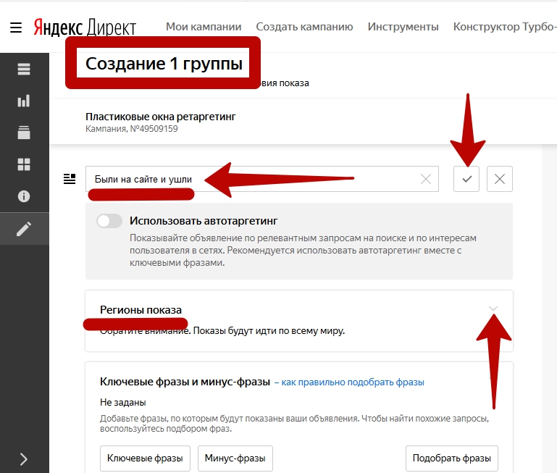
Task: Click the Подобрать фразы button
Action: tap(452, 458)
